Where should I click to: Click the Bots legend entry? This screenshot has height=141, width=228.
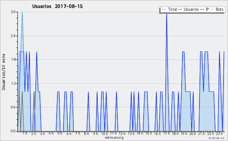pyautogui.click(x=217, y=9)
